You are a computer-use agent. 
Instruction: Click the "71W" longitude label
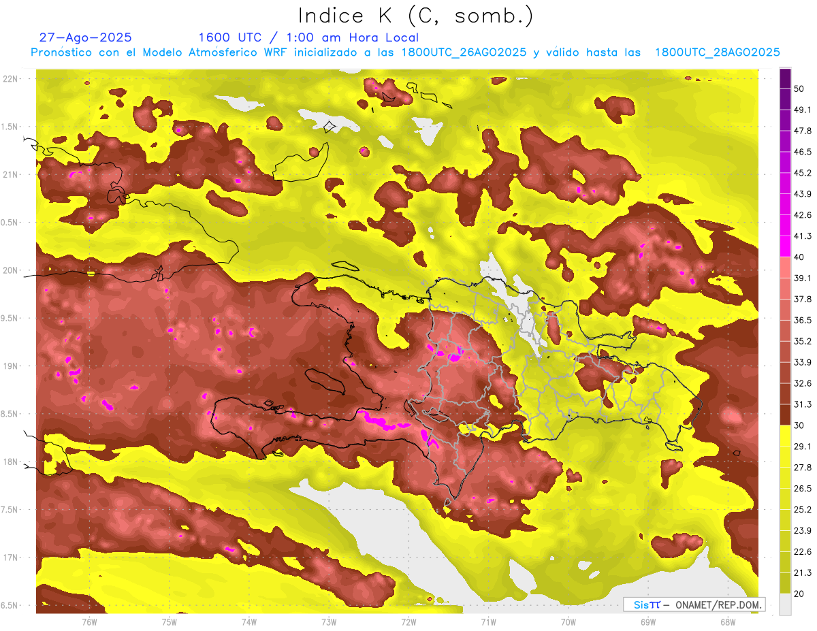488,621
